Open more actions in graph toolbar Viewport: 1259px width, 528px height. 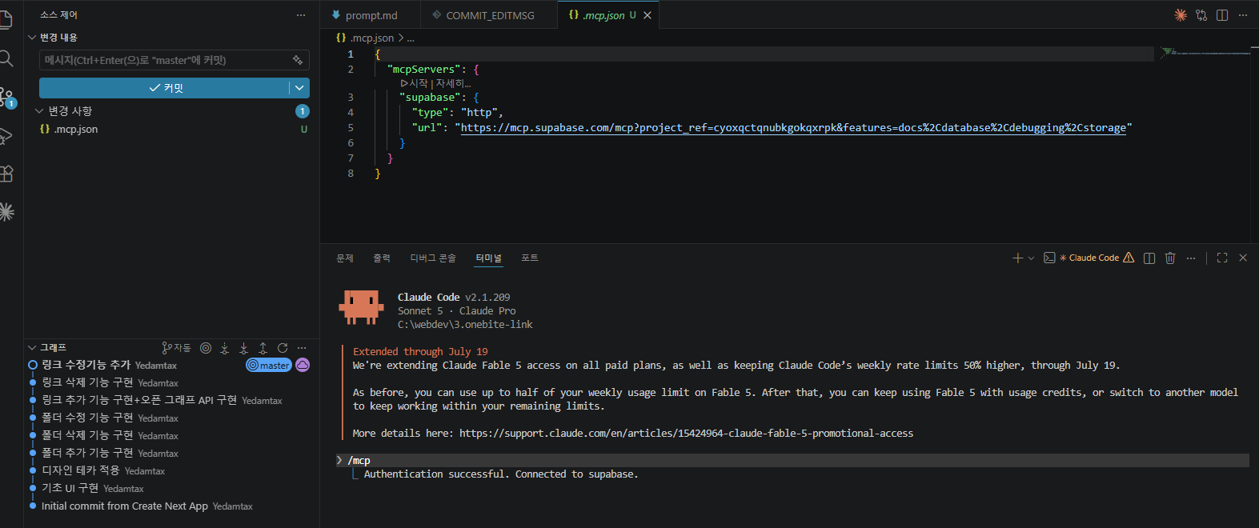302,348
